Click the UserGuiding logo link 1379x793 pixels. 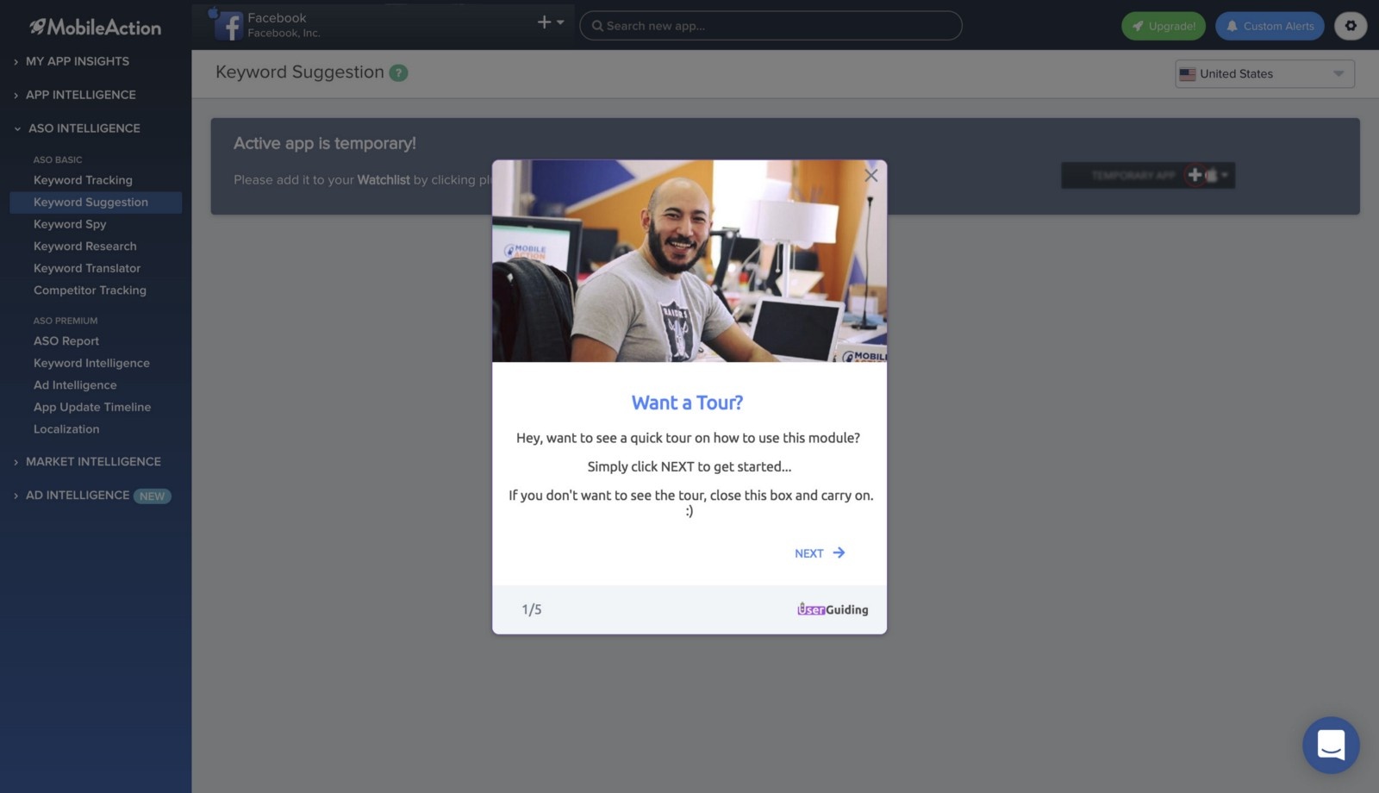(832, 609)
